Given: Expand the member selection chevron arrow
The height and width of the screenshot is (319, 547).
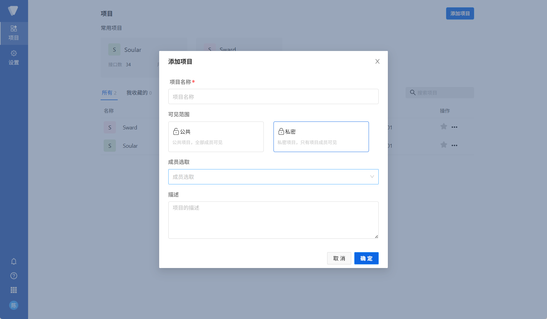Looking at the screenshot, I should (371, 176).
